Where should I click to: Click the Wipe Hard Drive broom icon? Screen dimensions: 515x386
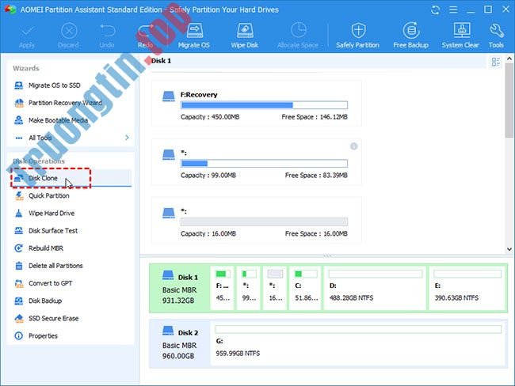(19, 213)
